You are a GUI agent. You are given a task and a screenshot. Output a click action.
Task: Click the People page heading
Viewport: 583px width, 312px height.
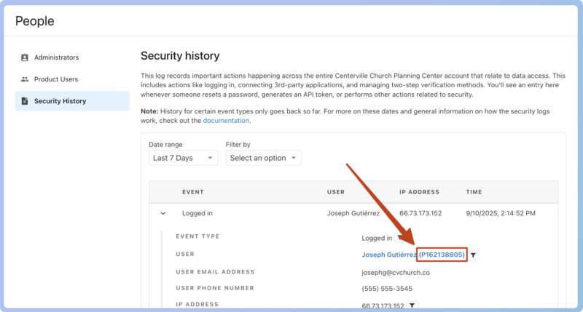point(34,21)
